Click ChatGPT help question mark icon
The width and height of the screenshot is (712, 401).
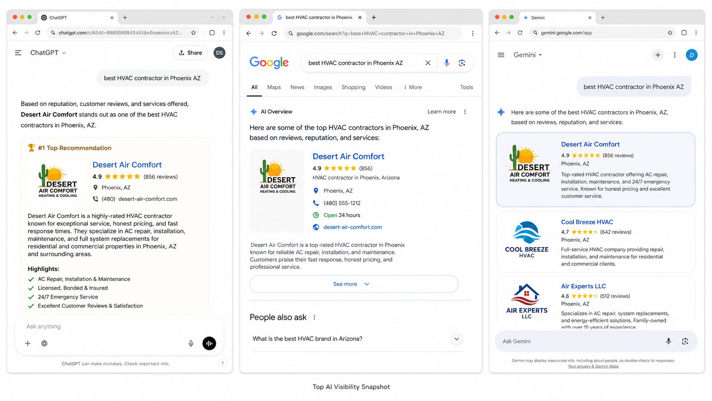point(222,363)
